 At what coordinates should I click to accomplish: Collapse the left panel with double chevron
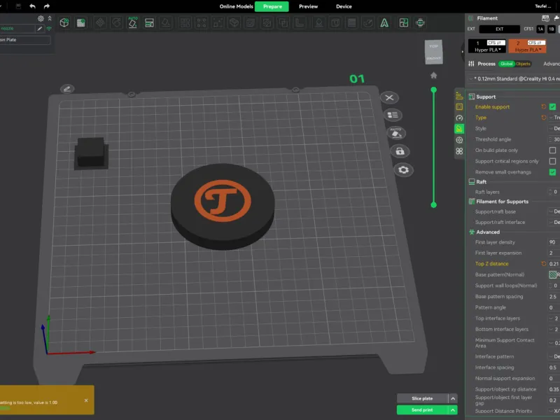click(x=50, y=18)
